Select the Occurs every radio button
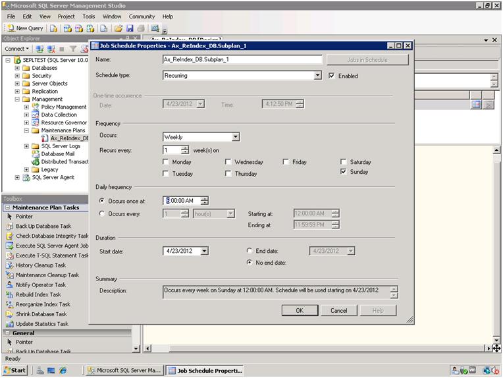Viewport: 503px width, 378px height. click(101, 214)
